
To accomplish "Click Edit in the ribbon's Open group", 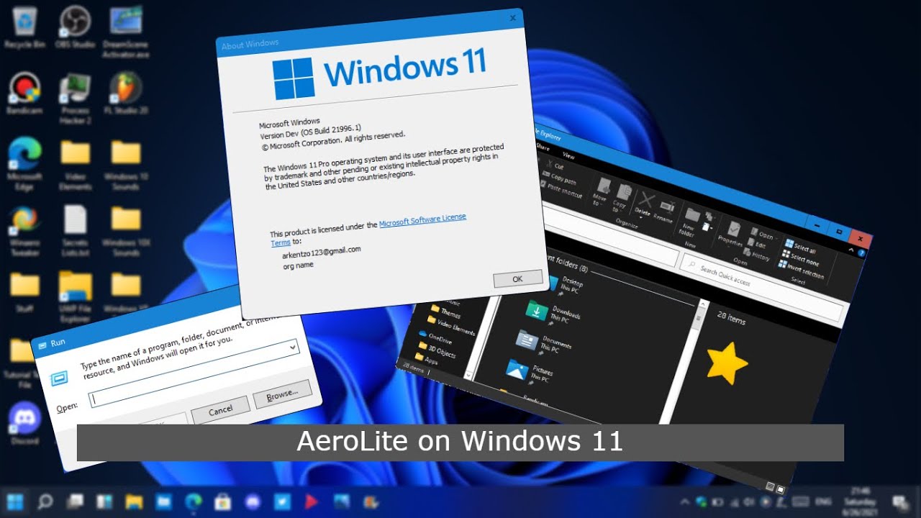I will [x=756, y=244].
